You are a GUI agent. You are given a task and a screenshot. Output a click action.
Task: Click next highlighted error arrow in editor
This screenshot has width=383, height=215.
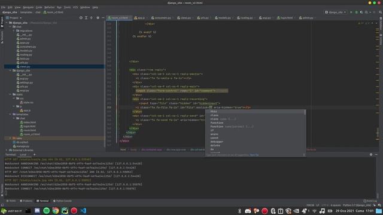point(376,23)
